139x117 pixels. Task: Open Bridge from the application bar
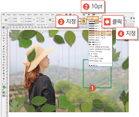pos(66,15)
